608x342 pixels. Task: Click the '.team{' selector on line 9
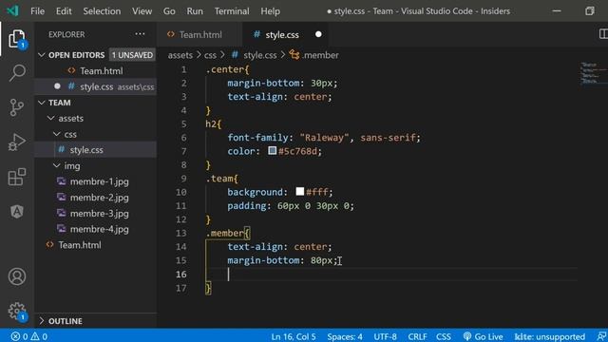coord(221,179)
